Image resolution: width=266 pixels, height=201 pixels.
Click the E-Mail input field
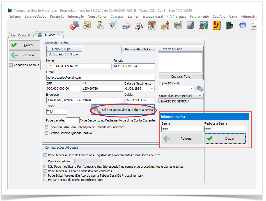point(100,78)
